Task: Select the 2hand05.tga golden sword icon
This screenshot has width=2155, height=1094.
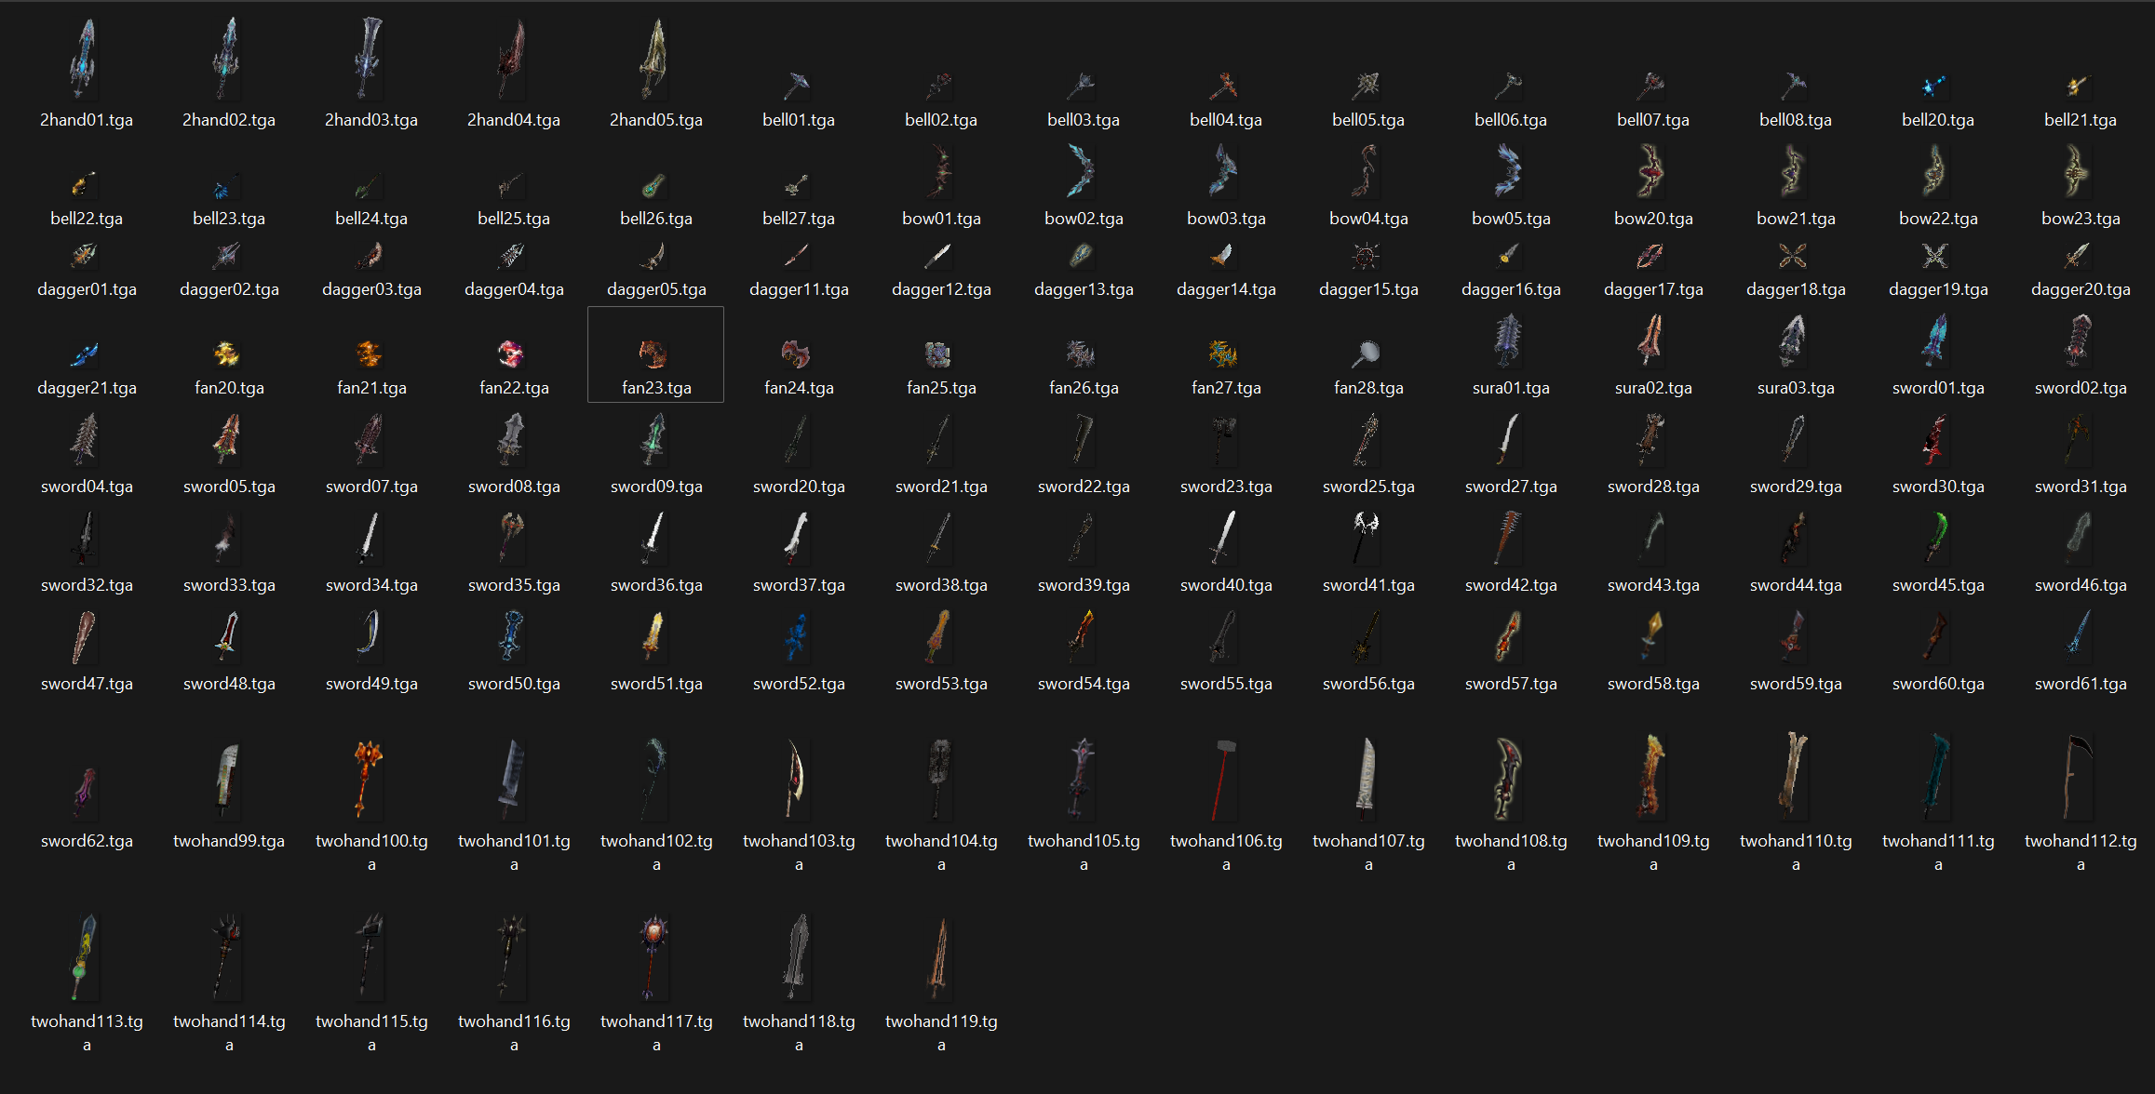Action: pos(654,59)
